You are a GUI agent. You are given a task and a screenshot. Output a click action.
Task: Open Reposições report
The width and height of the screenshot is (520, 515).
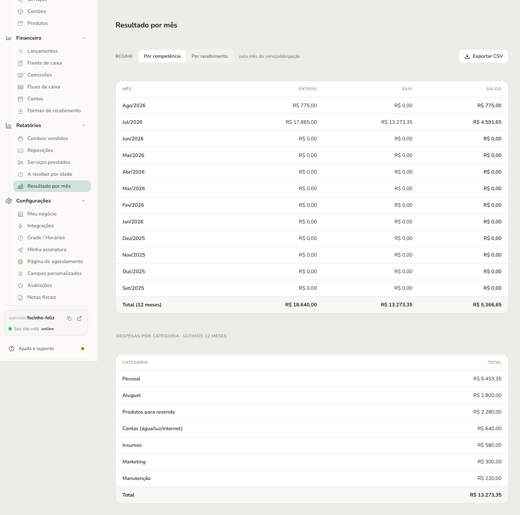[x=52, y=150]
